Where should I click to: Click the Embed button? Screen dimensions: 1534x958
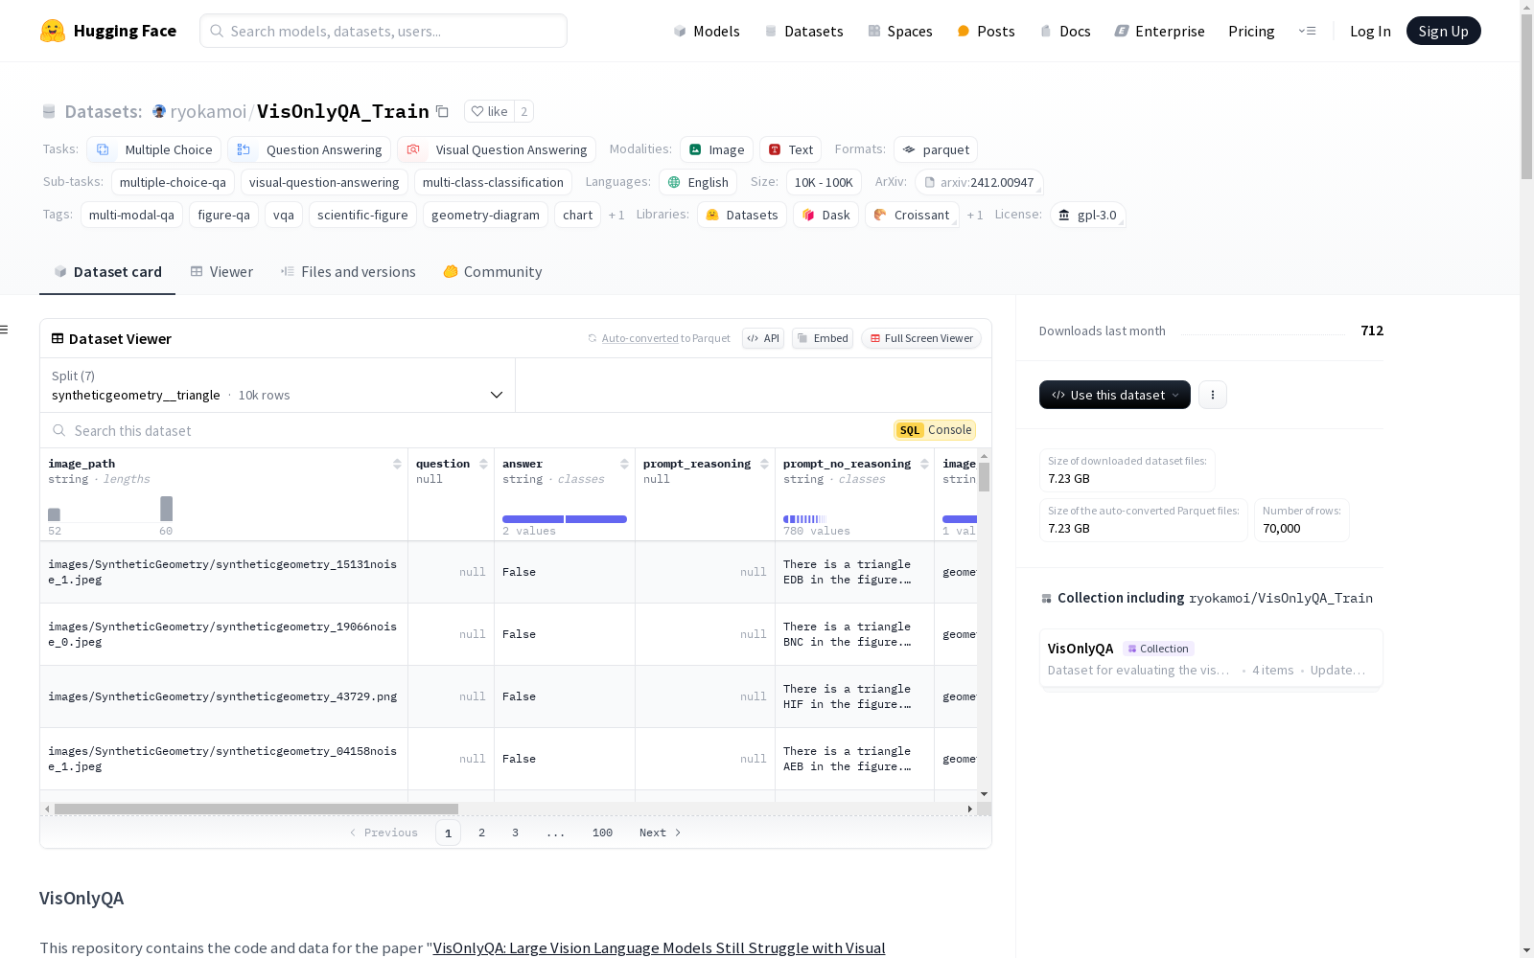click(823, 338)
